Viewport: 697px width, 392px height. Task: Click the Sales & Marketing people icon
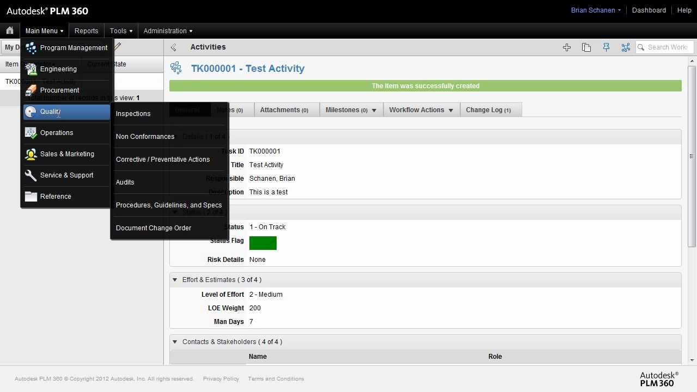tap(31, 154)
